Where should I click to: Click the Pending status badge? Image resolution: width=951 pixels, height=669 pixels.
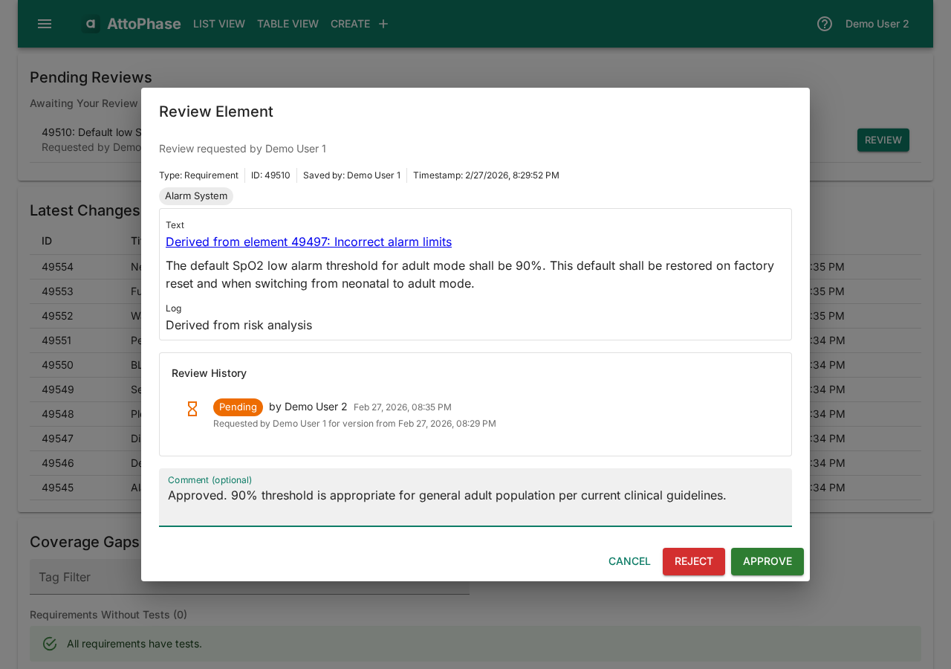238,407
